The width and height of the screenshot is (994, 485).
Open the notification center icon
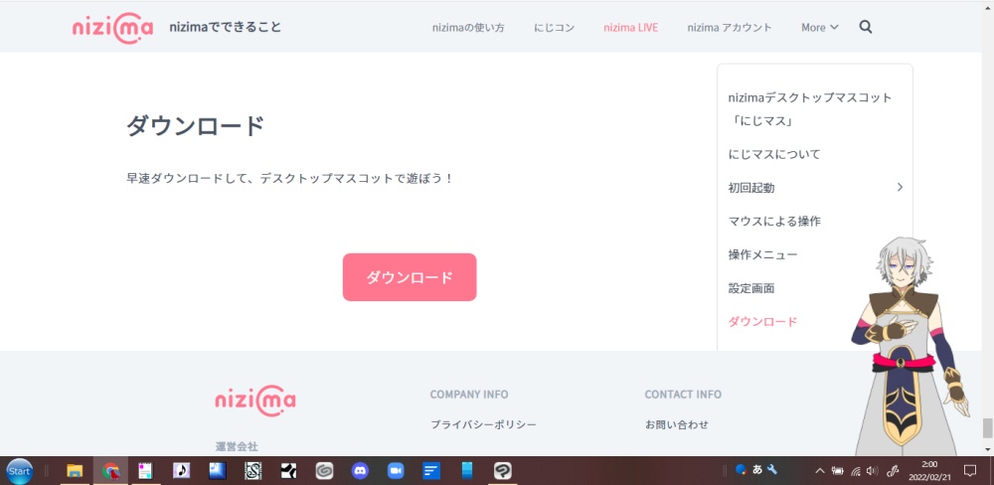point(969,470)
